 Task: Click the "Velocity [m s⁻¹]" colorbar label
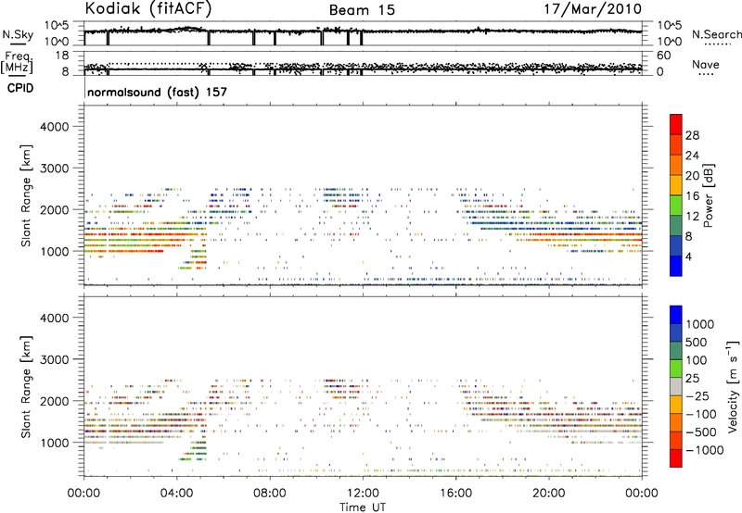coord(733,386)
